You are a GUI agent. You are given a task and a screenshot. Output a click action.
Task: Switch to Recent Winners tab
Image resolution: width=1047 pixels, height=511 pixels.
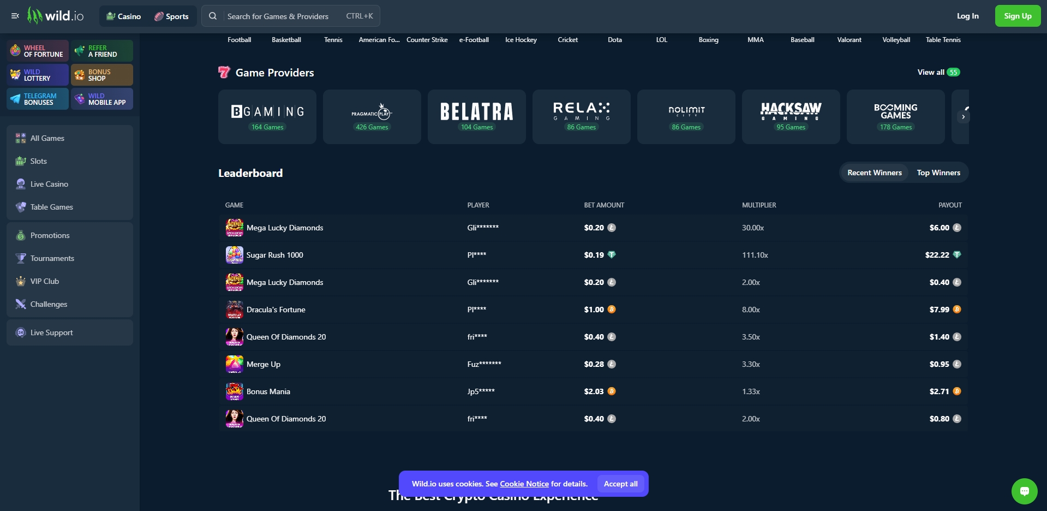[x=874, y=173]
